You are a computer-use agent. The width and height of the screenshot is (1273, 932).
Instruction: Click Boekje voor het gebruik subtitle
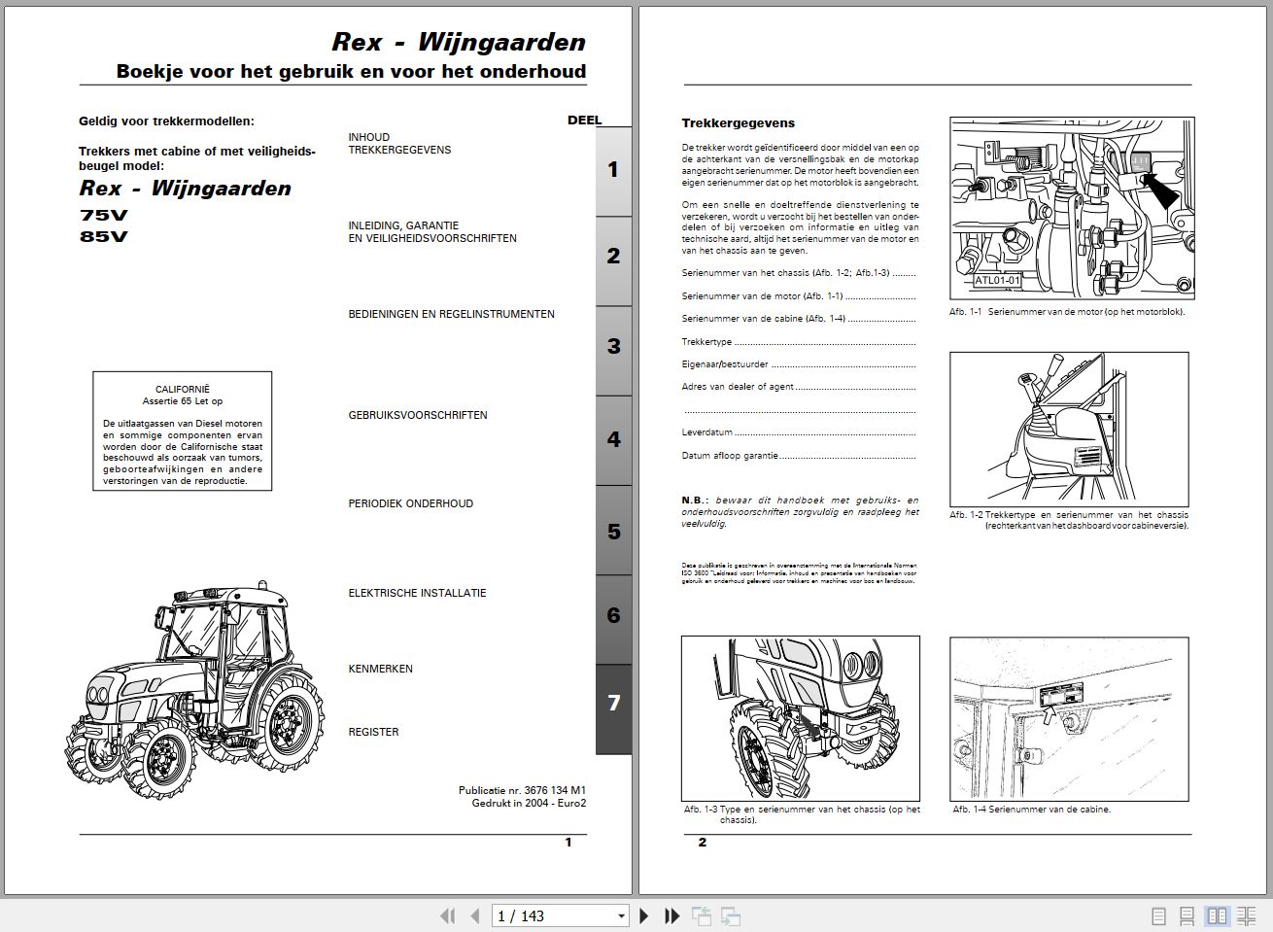coord(351,71)
